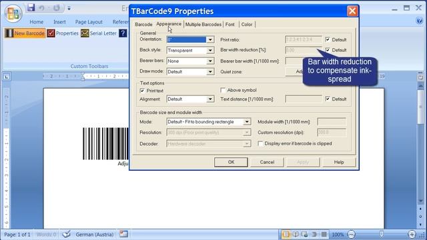427x240 pixels.
Task: Undo the last action in Word
Action: pos(42,8)
